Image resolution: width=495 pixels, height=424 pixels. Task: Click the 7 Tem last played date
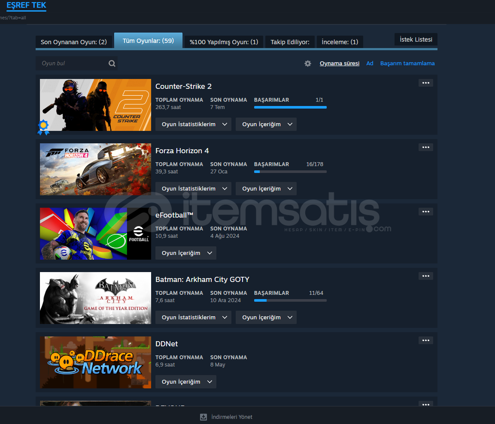click(x=218, y=107)
